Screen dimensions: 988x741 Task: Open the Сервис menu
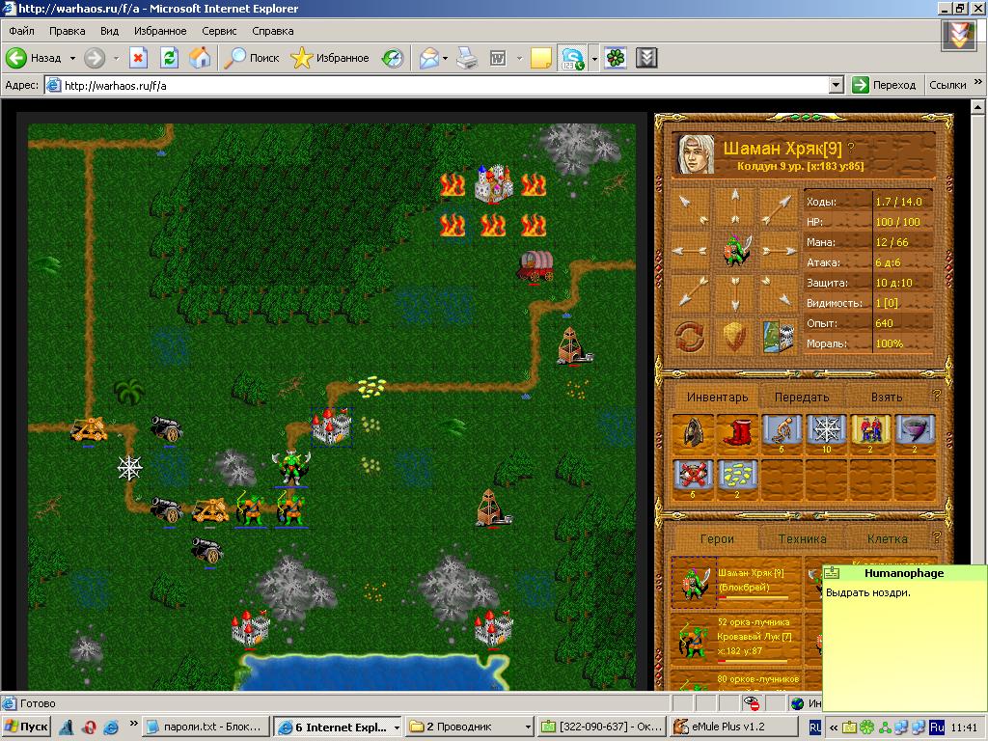point(219,31)
